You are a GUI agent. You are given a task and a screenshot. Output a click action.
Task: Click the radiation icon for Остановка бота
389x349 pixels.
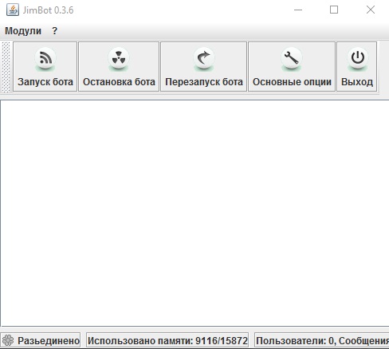(119, 59)
